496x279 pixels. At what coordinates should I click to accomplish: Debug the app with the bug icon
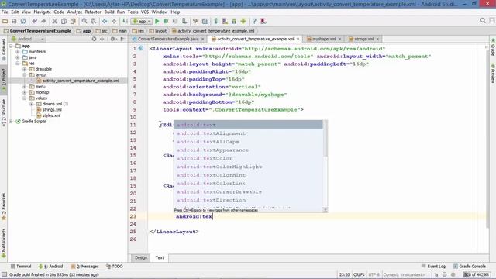click(166, 21)
